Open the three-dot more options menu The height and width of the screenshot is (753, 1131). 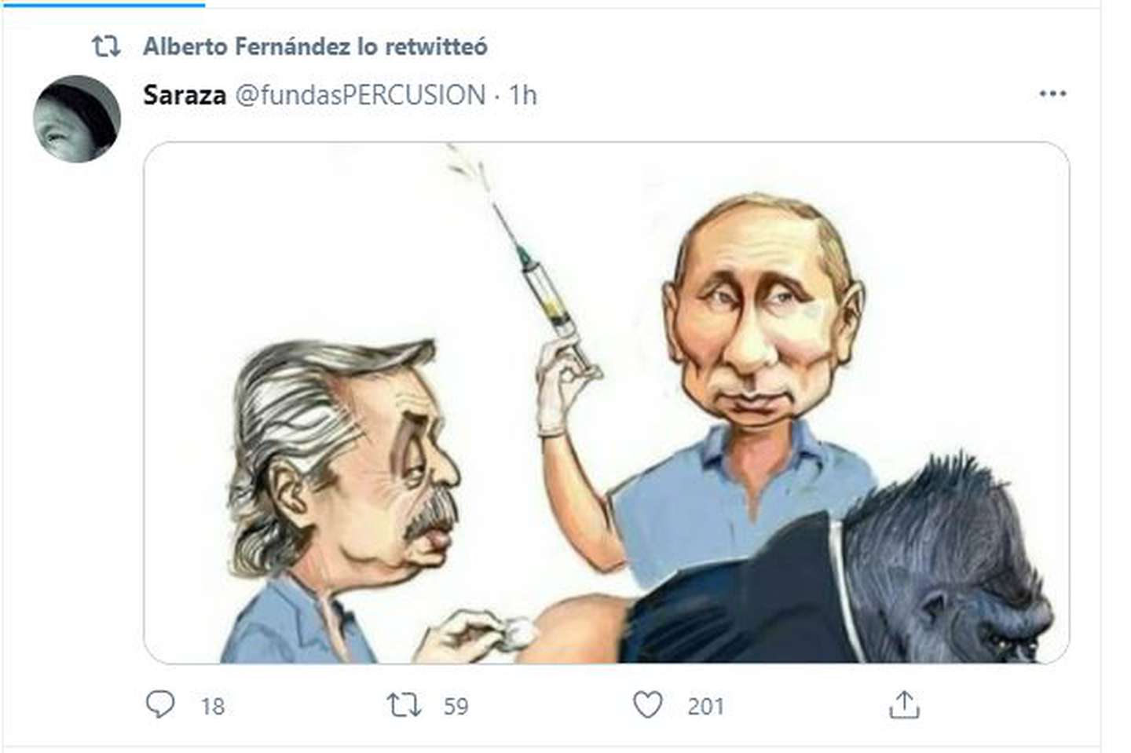point(1052,93)
